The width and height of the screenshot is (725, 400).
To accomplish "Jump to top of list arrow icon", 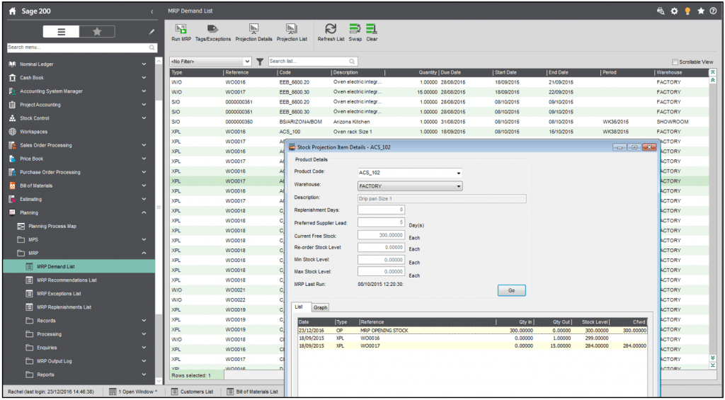I will pyautogui.click(x=712, y=72).
